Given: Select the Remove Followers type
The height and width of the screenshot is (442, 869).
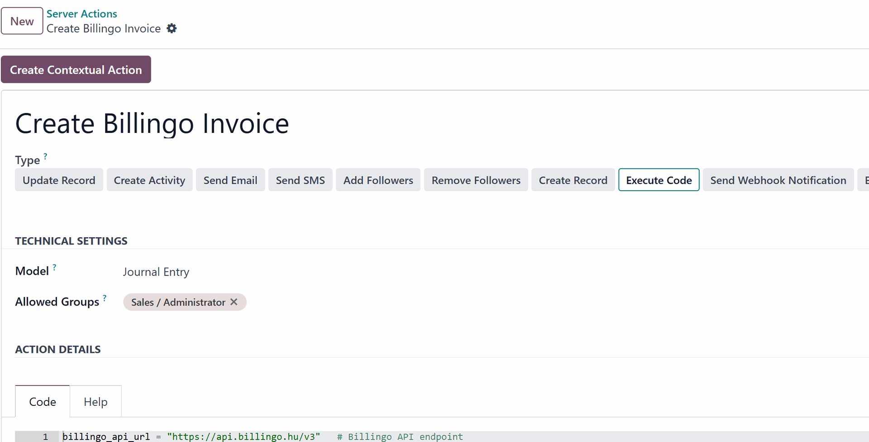Looking at the screenshot, I should click(476, 180).
